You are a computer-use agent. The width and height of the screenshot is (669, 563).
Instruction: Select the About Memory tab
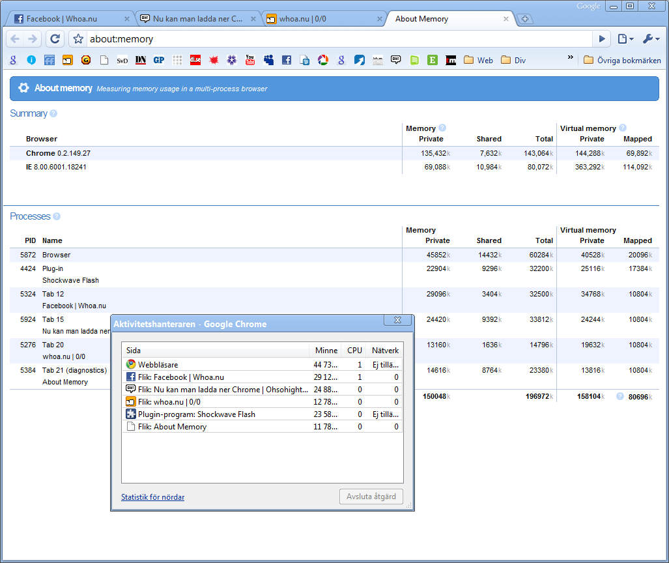[449, 19]
